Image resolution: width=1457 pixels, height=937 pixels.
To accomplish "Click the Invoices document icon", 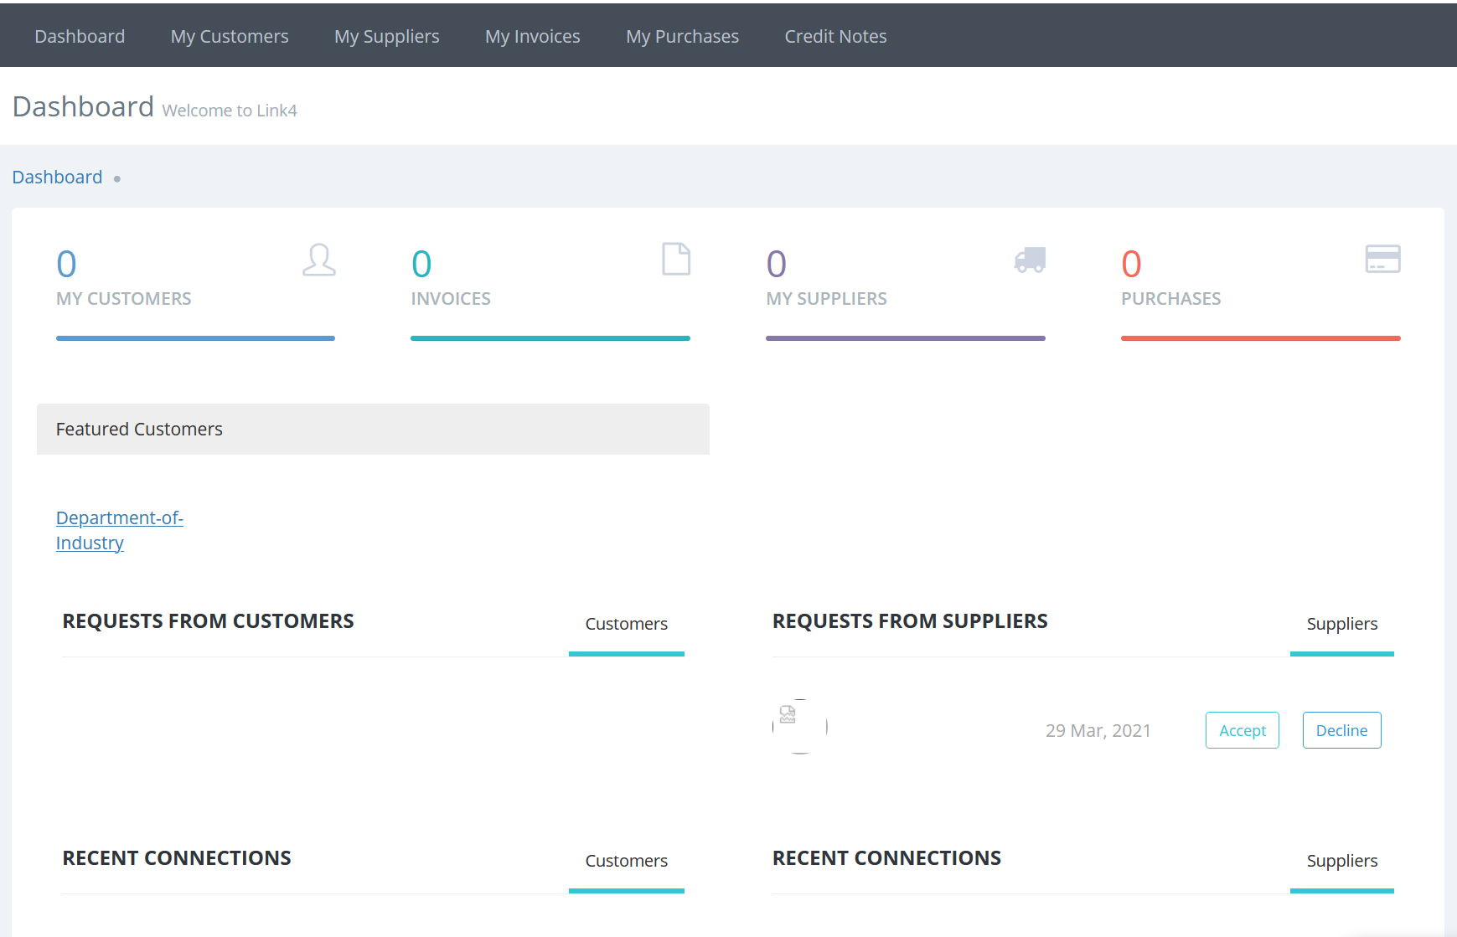I will click(x=676, y=259).
